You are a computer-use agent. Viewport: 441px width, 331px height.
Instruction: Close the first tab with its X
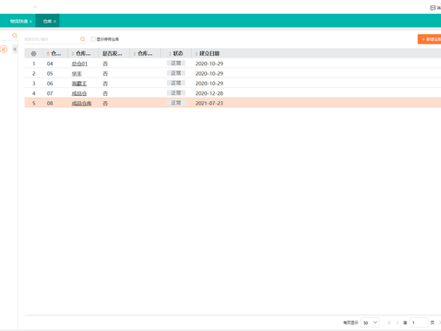(x=30, y=22)
